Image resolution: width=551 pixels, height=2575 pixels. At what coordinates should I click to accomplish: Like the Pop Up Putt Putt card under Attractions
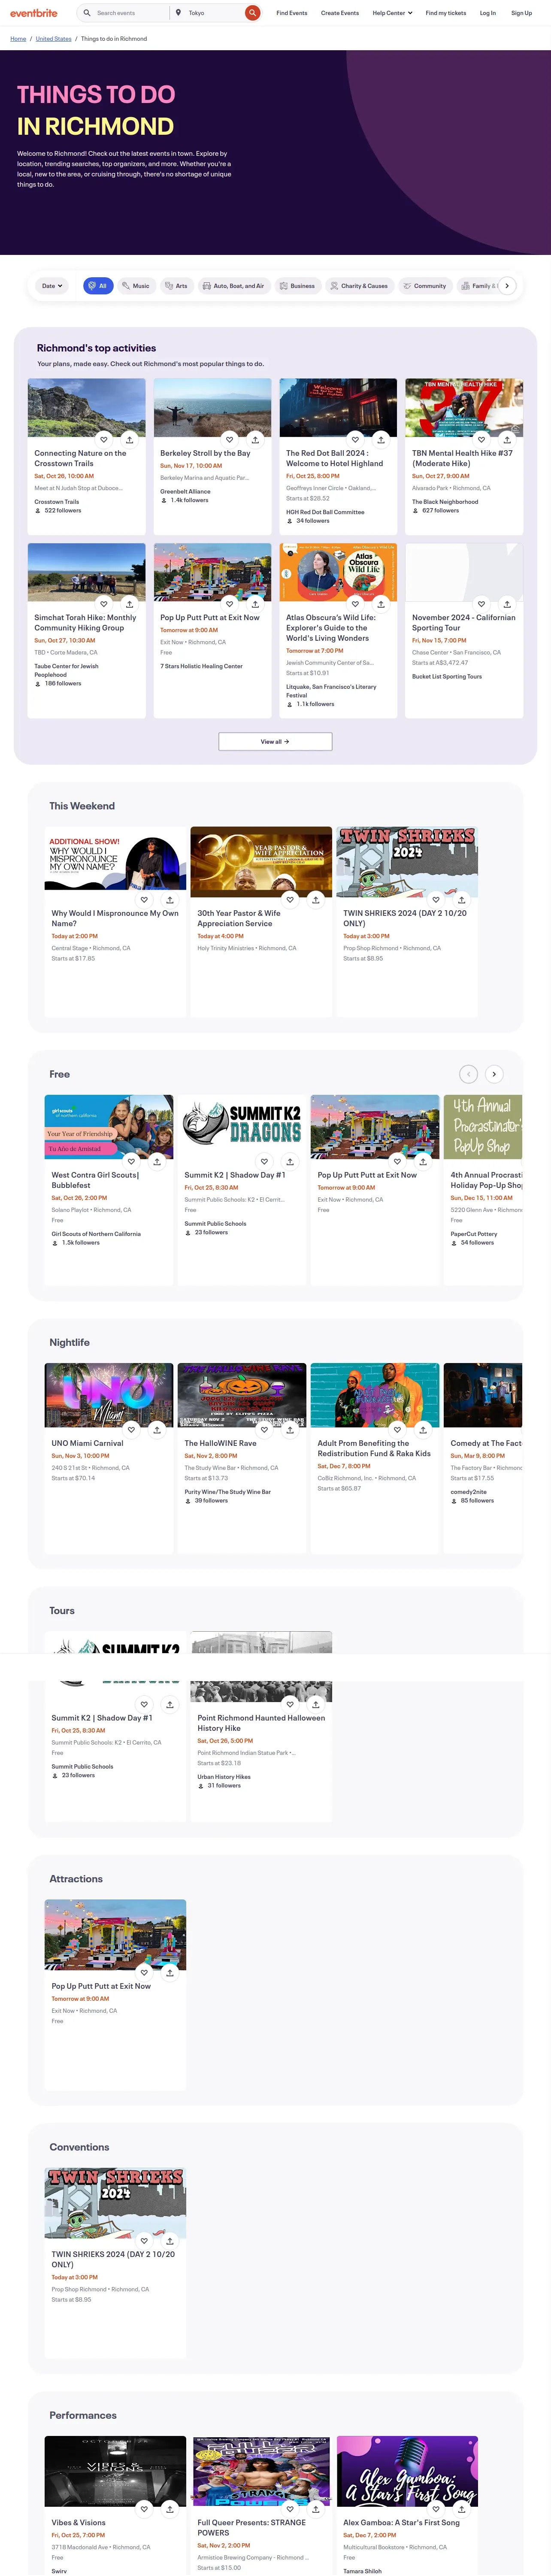coord(144,1972)
